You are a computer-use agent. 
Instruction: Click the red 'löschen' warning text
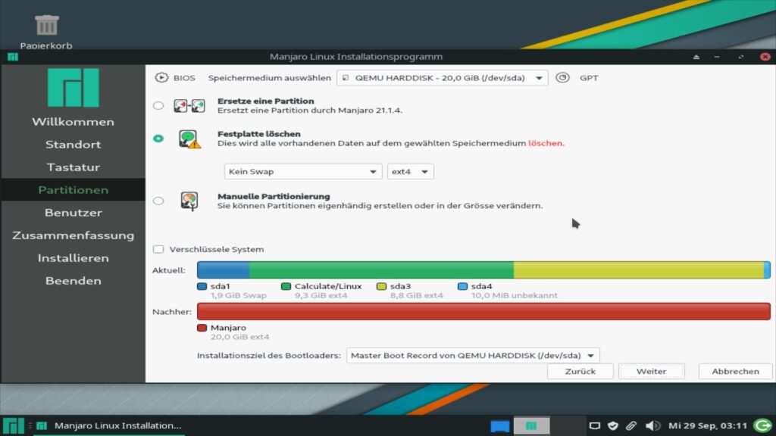click(546, 143)
